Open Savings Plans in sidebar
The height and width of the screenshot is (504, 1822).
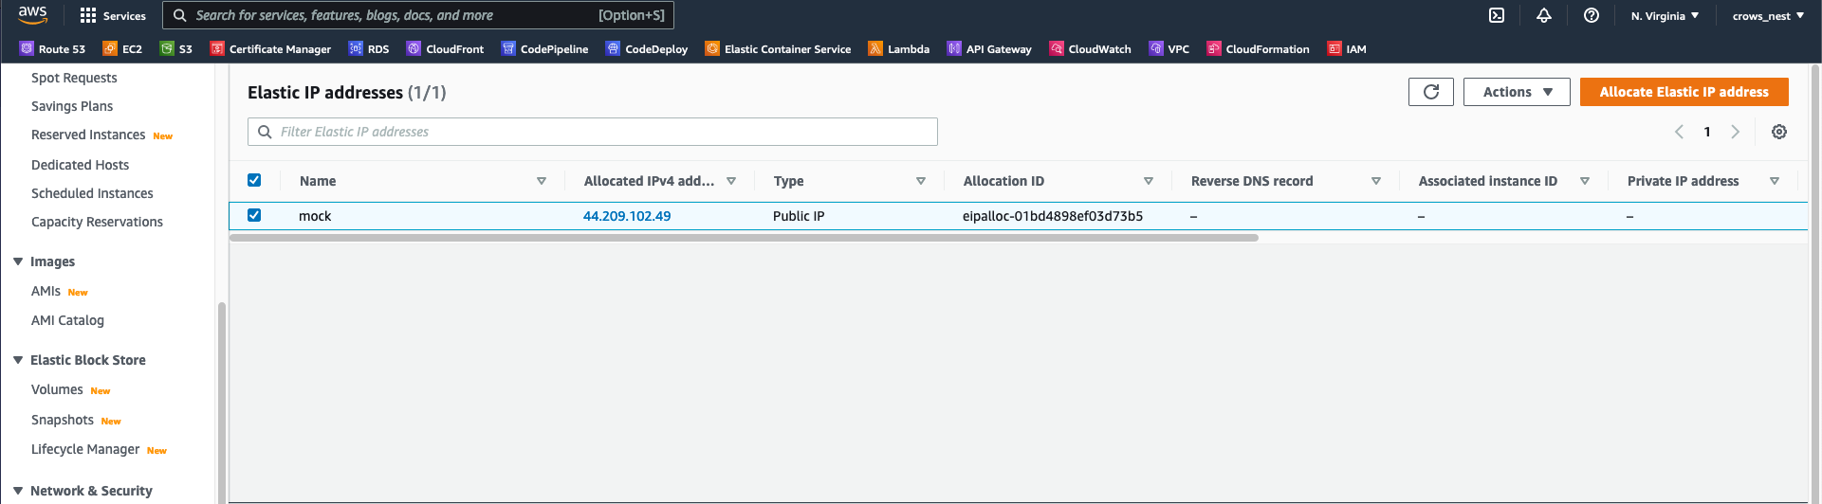tap(72, 106)
